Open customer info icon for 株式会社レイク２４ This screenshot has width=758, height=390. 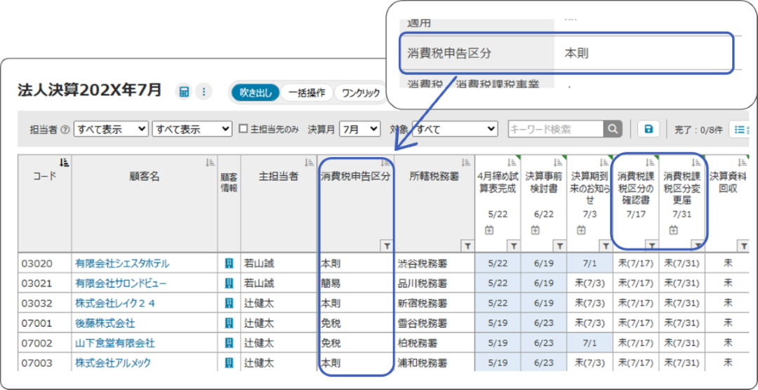[229, 303]
